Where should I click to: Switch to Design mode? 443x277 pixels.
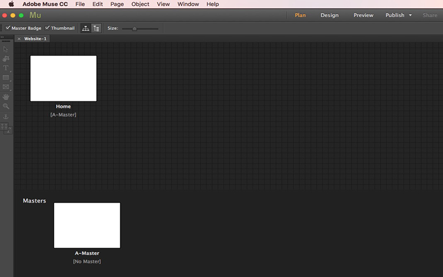[x=329, y=16]
